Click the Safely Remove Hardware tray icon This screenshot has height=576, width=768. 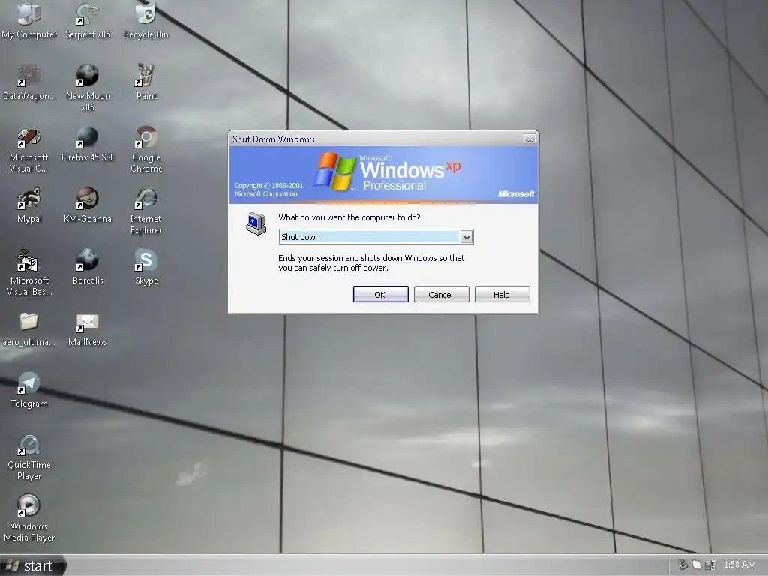pos(682,565)
